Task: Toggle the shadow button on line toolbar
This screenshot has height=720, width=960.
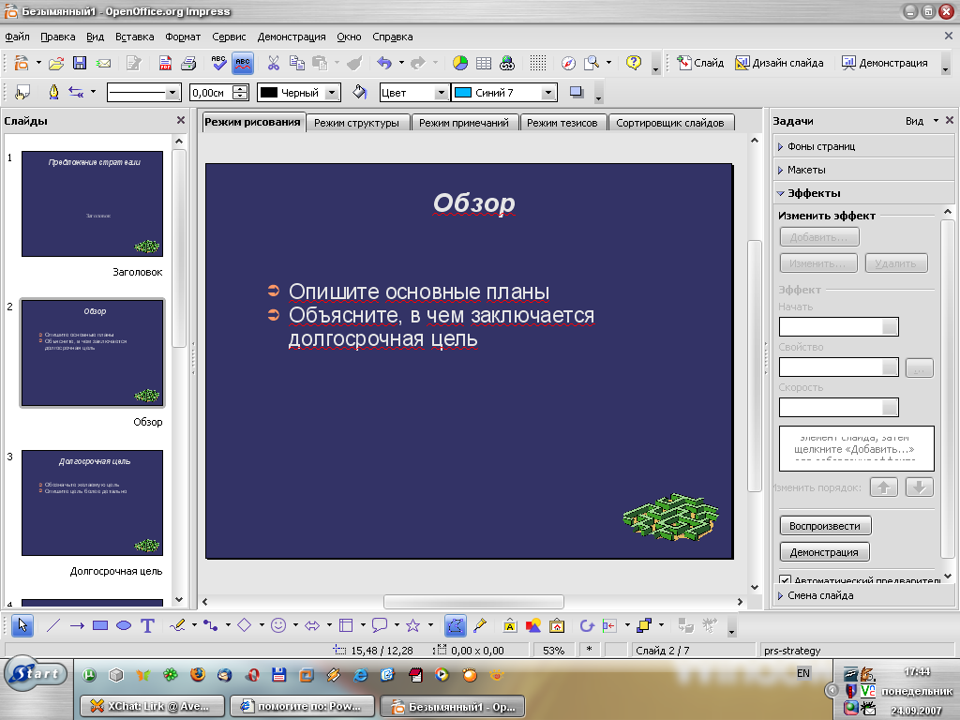Action: (x=577, y=92)
